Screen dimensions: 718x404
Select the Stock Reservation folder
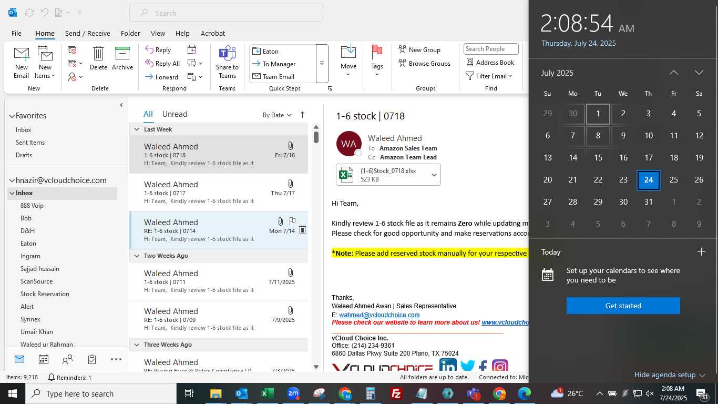pyautogui.click(x=45, y=294)
